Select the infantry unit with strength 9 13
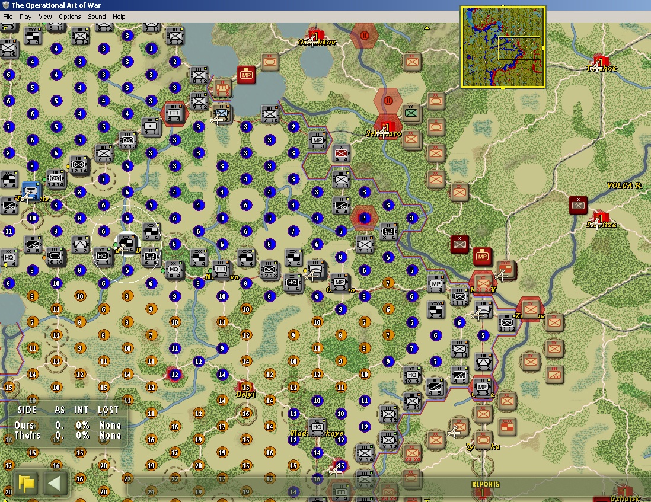Viewport: 651px width, 502px height. (x=388, y=439)
